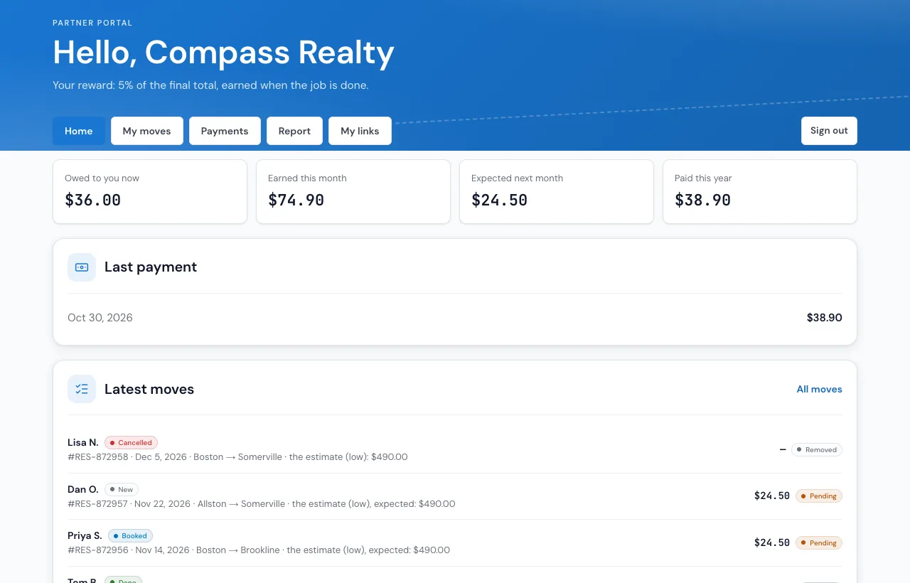The width and height of the screenshot is (910, 583).
Task: Open the All moves link
Action: tap(819, 389)
